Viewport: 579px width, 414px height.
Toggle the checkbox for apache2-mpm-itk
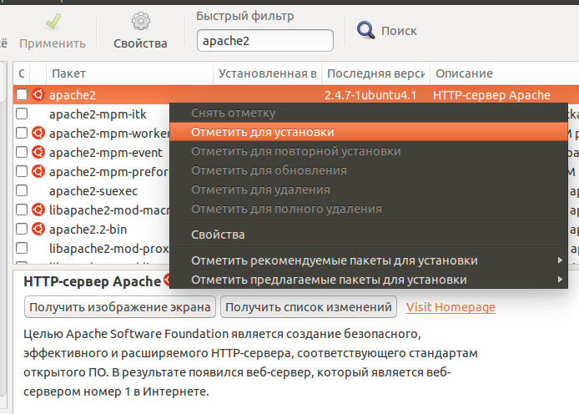tap(22, 114)
